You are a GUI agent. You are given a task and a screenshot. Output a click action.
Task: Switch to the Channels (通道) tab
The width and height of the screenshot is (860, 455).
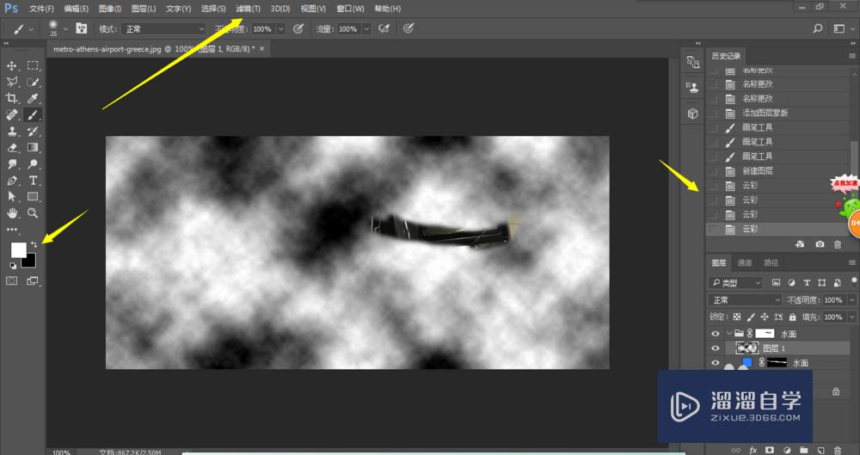click(x=744, y=263)
